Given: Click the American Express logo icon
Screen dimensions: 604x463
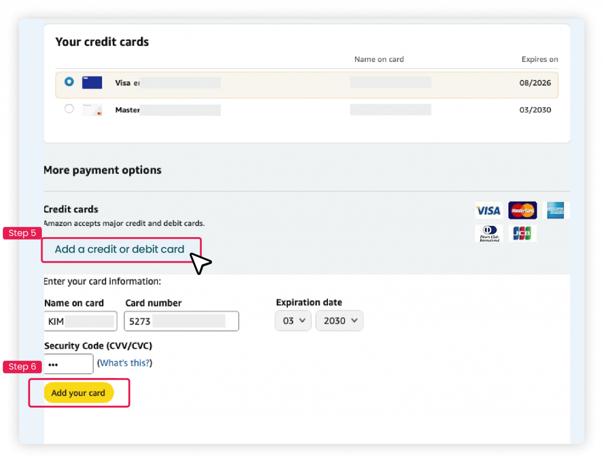Looking at the screenshot, I should tap(556, 211).
